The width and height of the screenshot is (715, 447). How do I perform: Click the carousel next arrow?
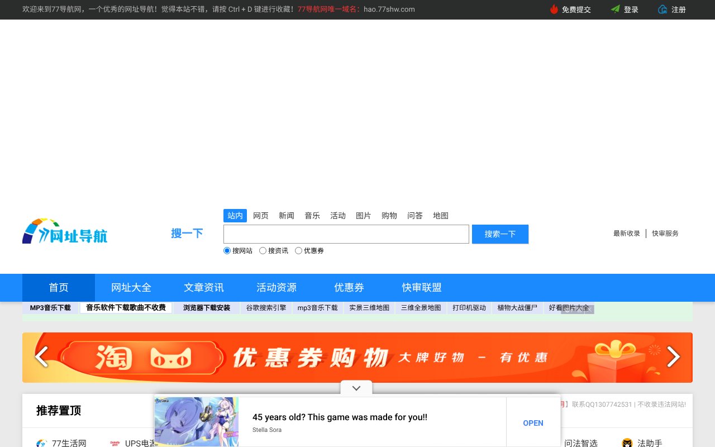[x=673, y=357]
